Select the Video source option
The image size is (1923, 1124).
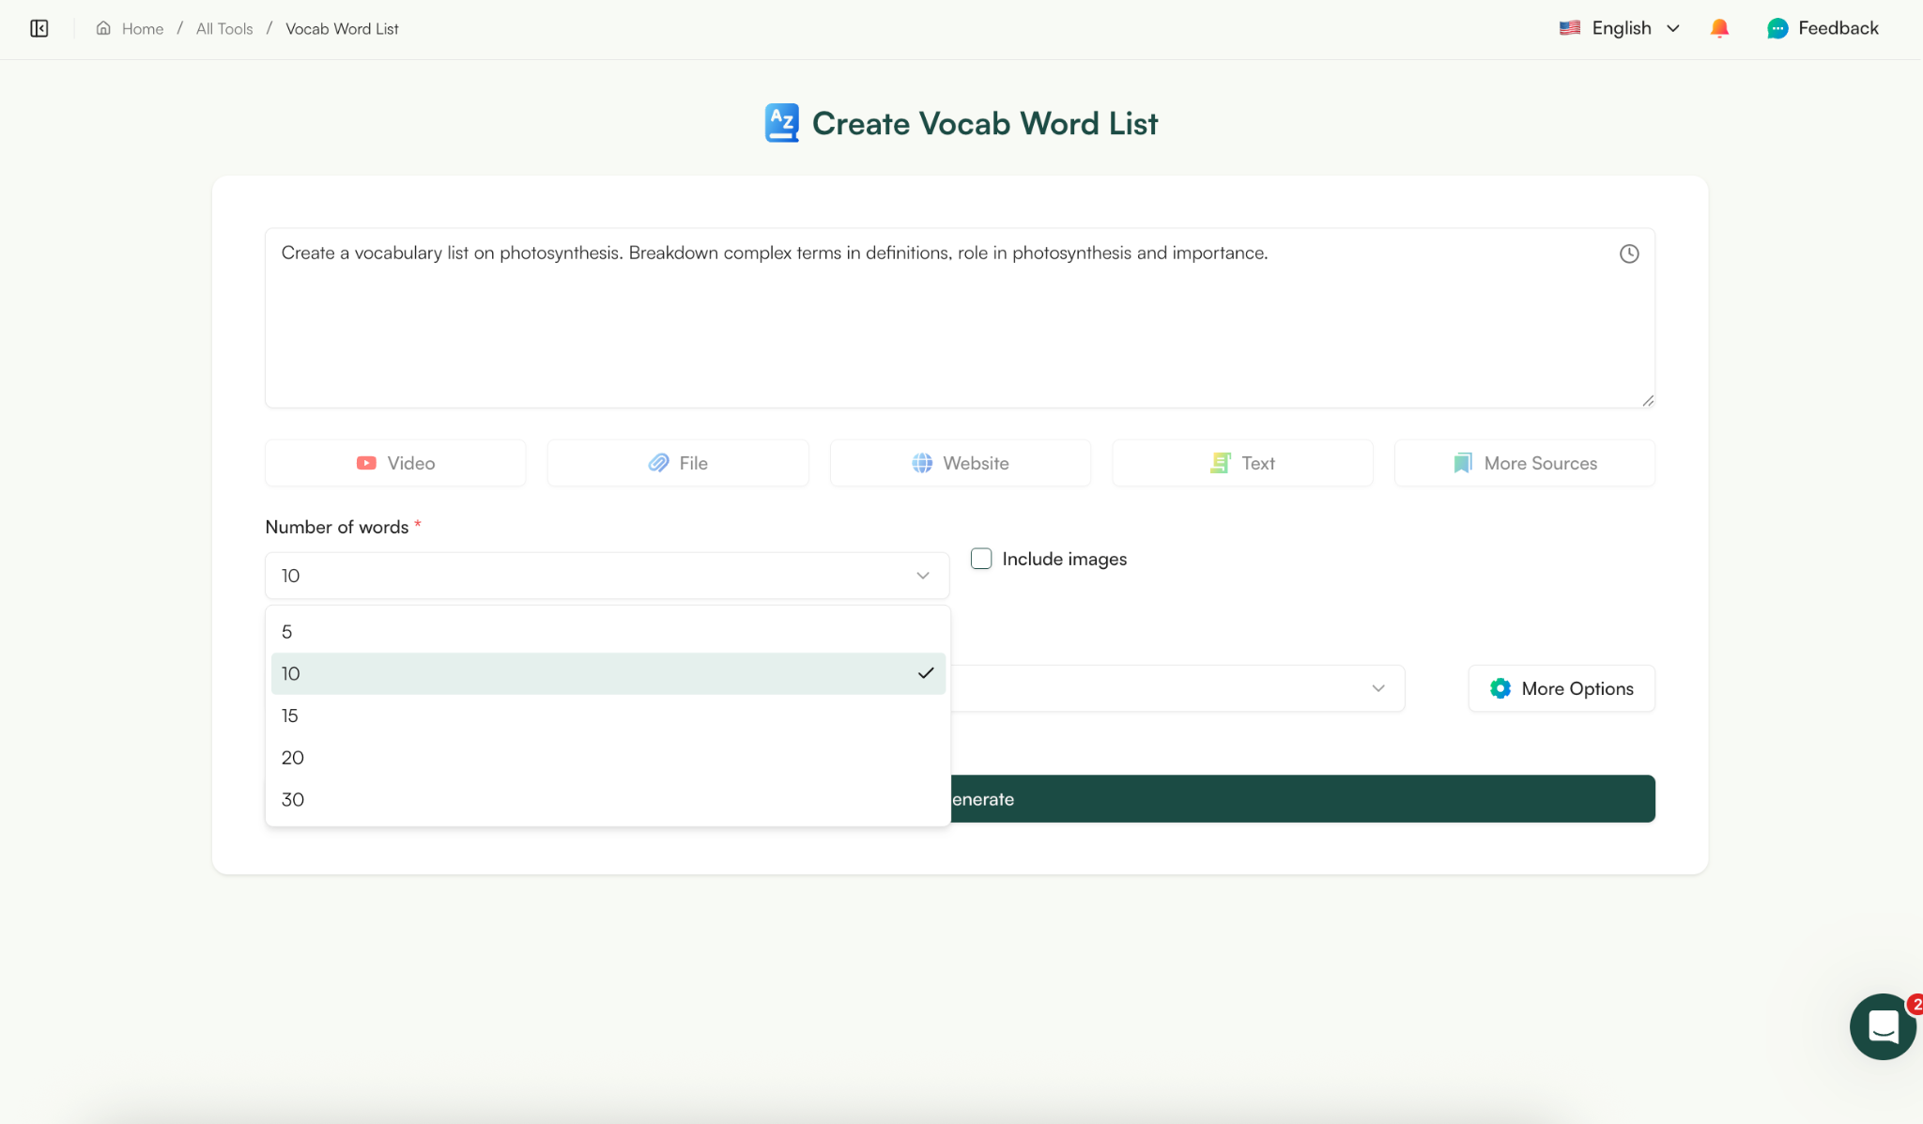pos(394,462)
